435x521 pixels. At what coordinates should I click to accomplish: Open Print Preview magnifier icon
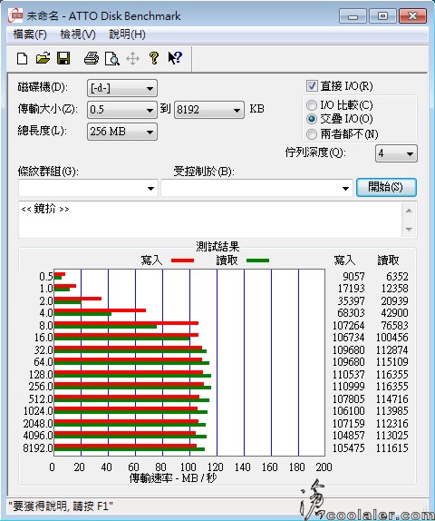[112, 58]
